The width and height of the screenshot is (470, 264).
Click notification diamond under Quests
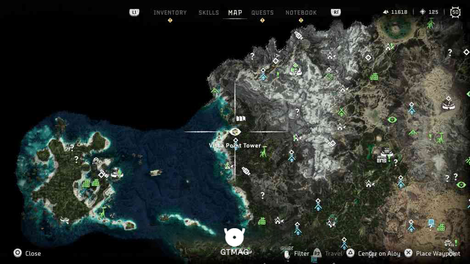[262, 20]
